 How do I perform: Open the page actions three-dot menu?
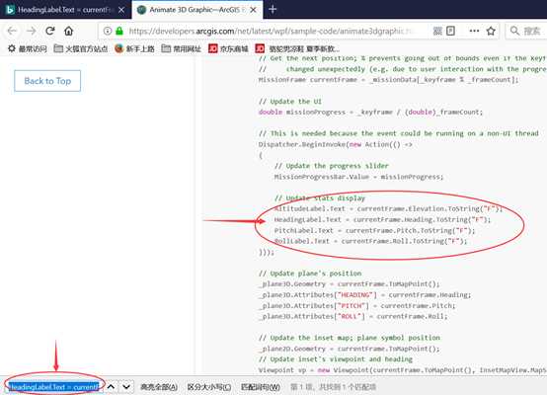[474, 31]
